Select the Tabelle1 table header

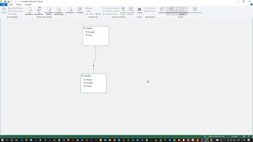point(94,76)
